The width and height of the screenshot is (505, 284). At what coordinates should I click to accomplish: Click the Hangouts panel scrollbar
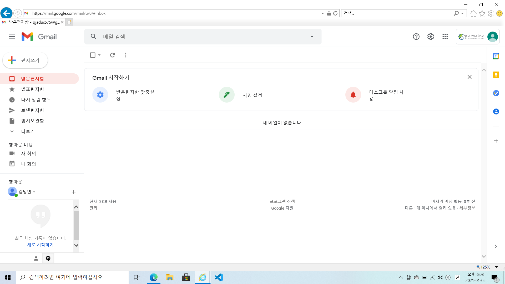pyautogui.click(x=76, y=226)
